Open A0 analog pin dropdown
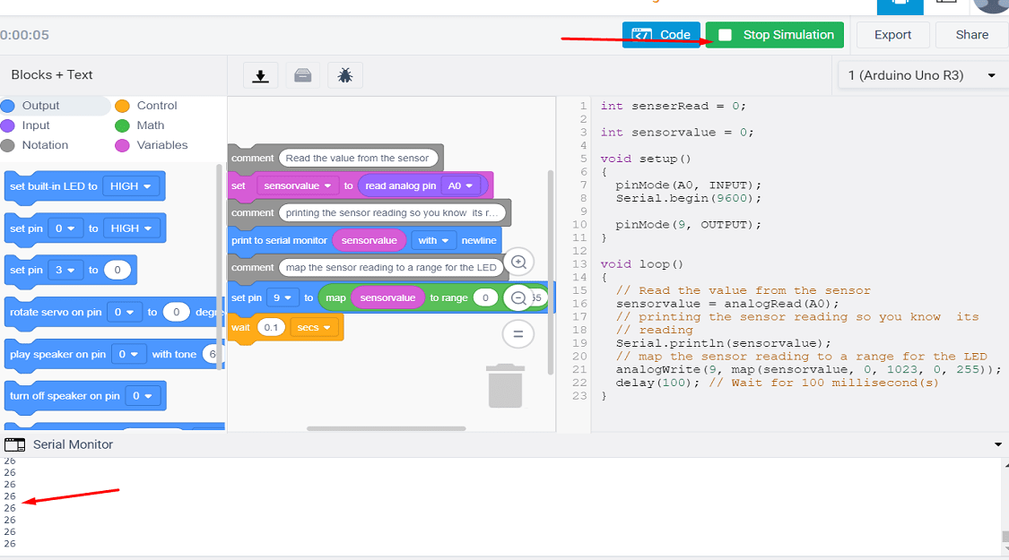Image resolution: width=1009 pixels, height=560 pixels. (460, 185)
